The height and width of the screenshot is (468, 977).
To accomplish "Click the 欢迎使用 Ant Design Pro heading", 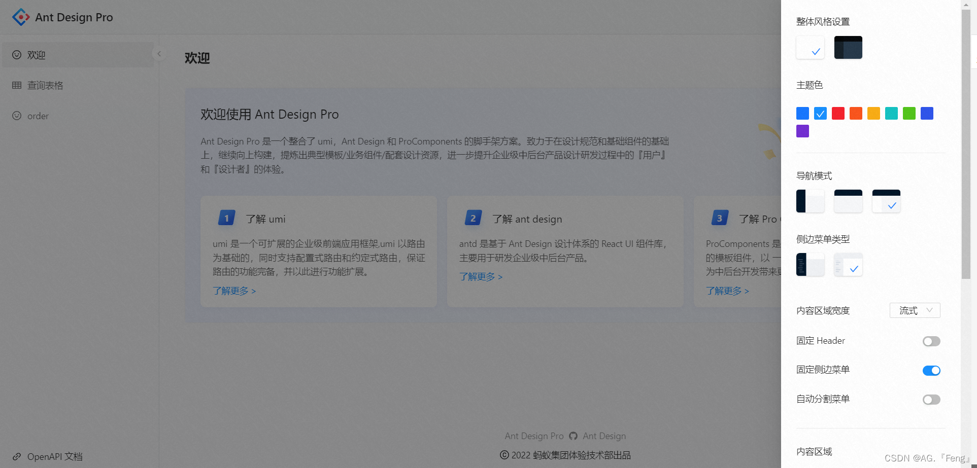I will 269,114.
